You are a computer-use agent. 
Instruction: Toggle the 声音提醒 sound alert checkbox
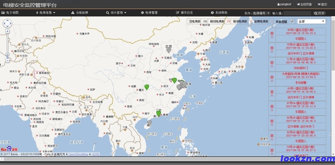click(x=292, y=21)
